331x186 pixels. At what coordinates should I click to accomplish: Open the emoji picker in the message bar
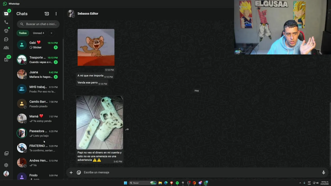coord(79,173)
